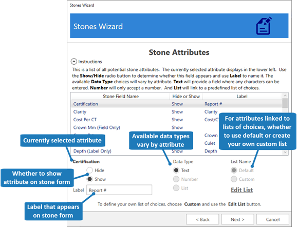The width and height of the screenshot is (297, 227).
Task: Click the Hide or Show column header
Action: [186, 97]
